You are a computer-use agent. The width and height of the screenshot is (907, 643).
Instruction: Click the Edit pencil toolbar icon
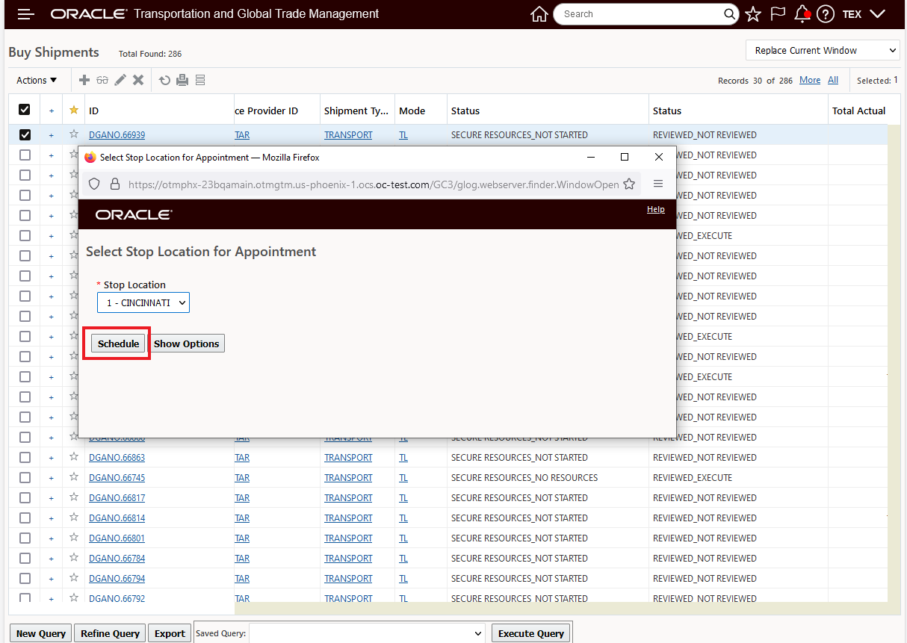120,80
